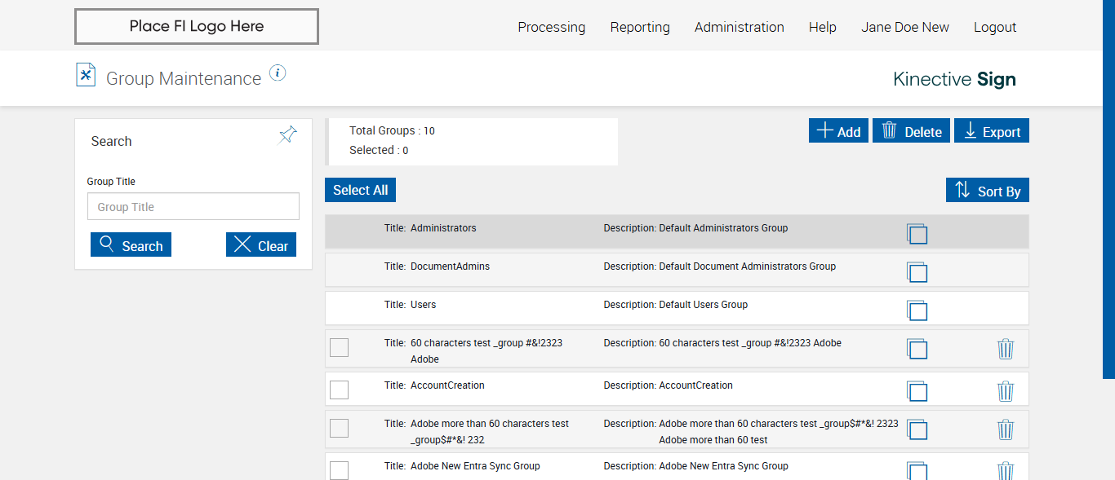
Task: Click the info icon beside Group Maintenance
Action: pyautogui.click(x=278, y=73)
